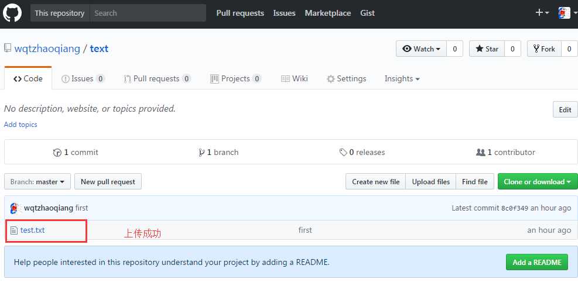This screenshot has width=578, height=286.
Task: Fork this repository
Action: [x=544, y=49]
